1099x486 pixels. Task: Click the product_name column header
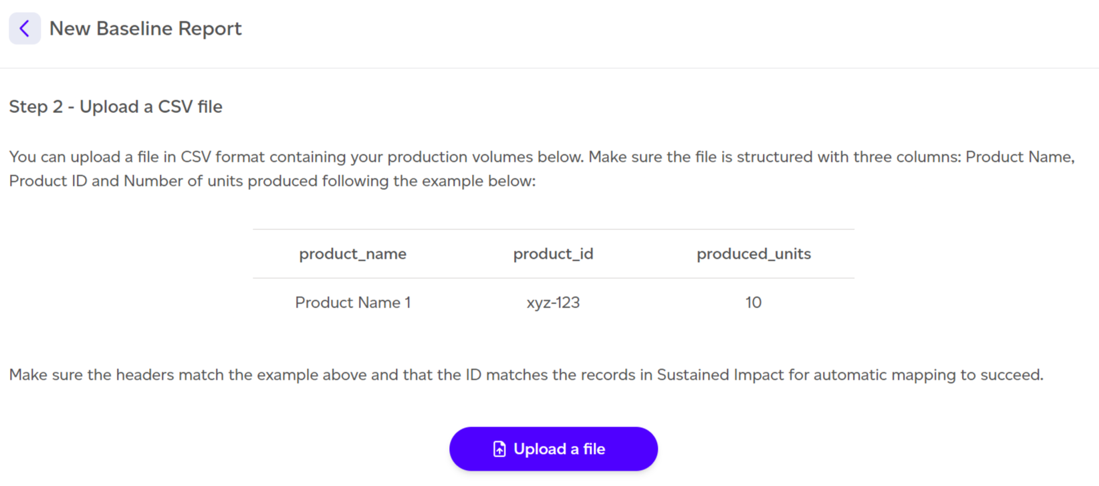[353, 254]
